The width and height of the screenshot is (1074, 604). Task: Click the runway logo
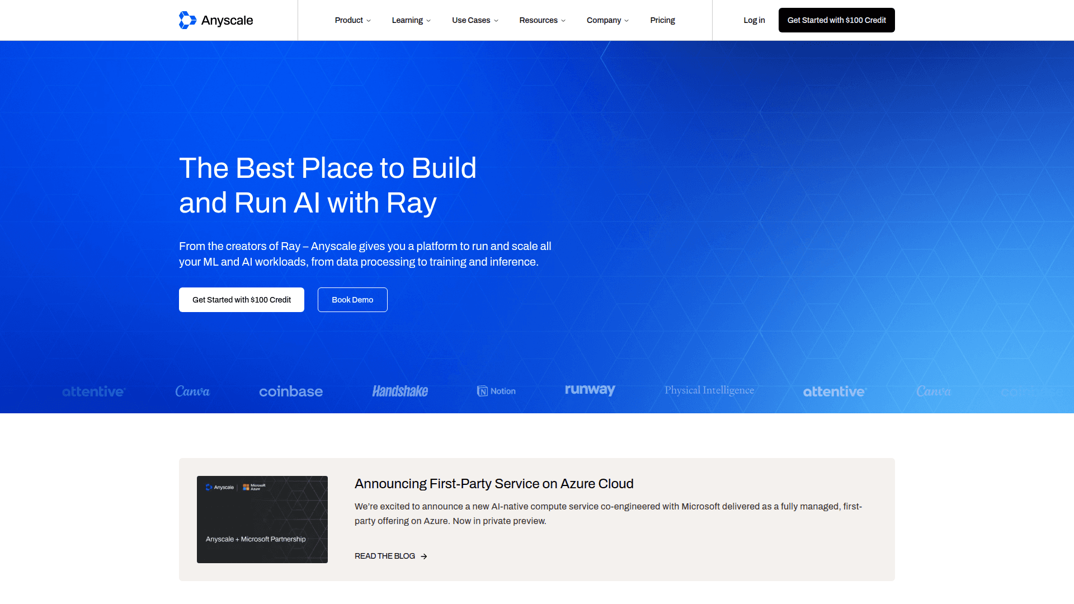pos(590,390)
